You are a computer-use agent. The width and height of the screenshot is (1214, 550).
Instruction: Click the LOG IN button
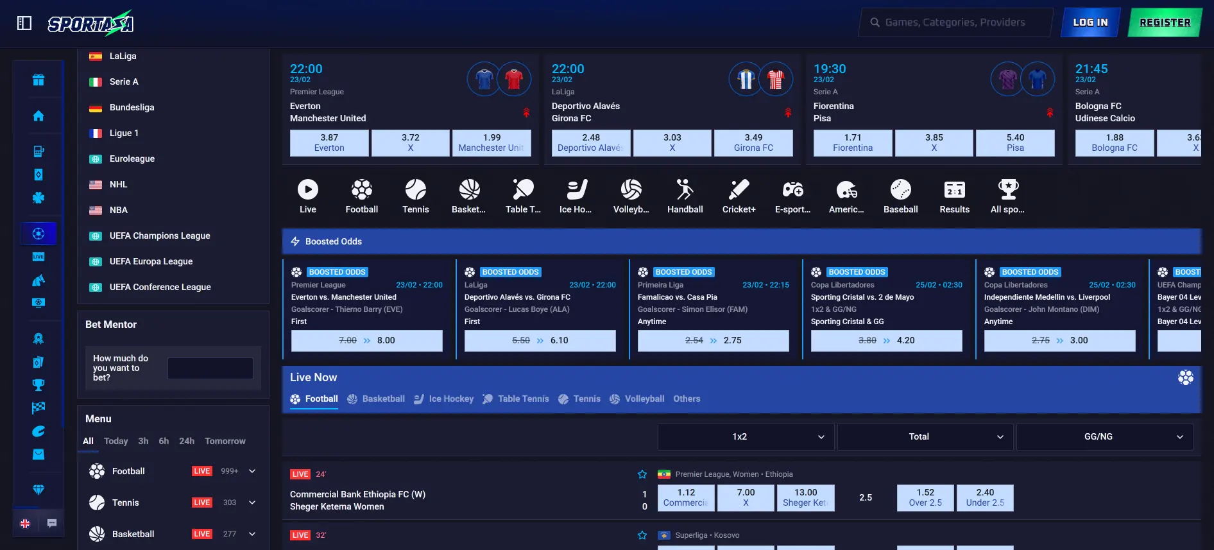coord(1090,22)
